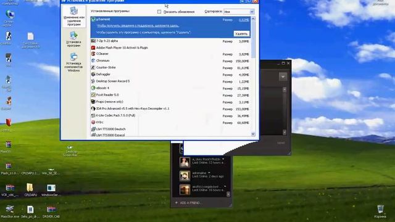The image size is (395, 222).
Task: Click the Desktop Screen Record 5 icon
Action: 93,81
